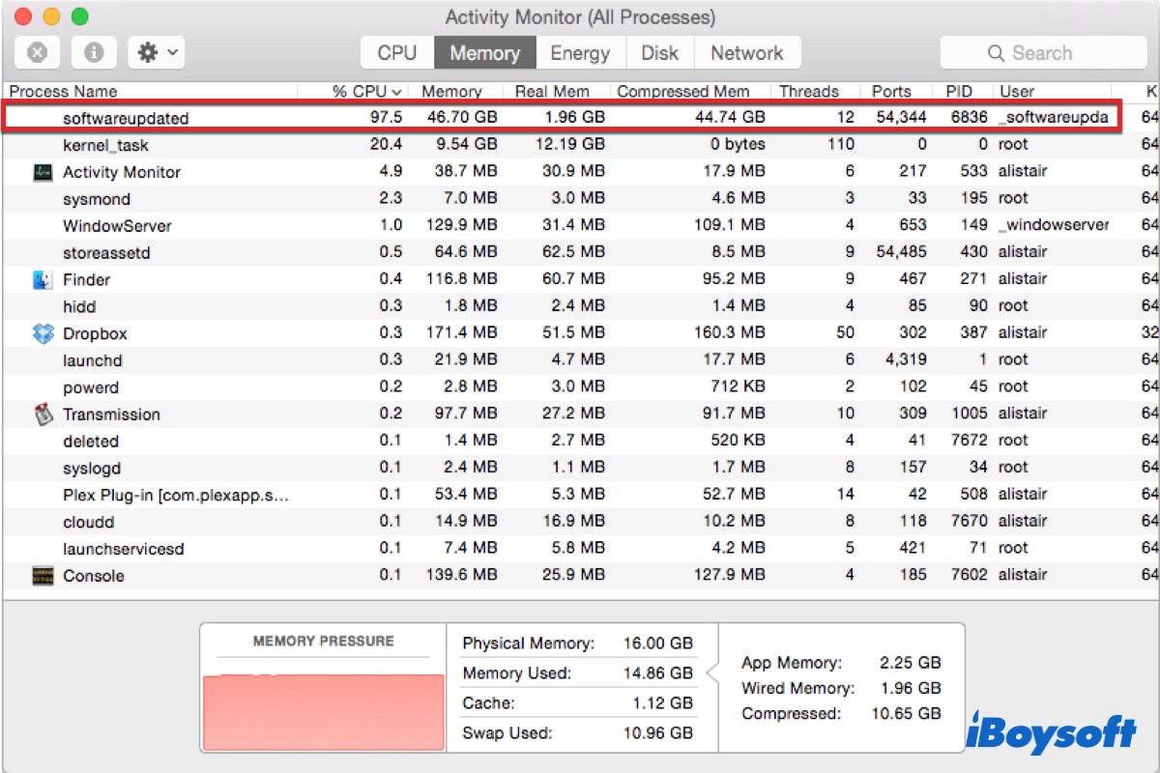Select the Network tab
This screenshot has width=1160, height=773.
click(x=746, y=53)
